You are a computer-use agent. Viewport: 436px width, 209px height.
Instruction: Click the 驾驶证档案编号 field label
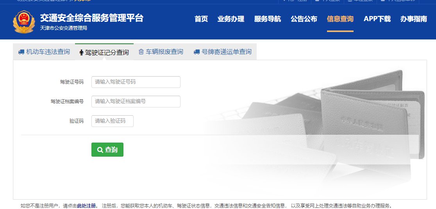tap(67, 102)
